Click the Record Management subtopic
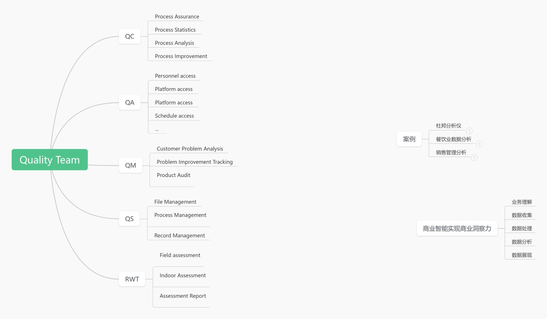 (x=179, y=235)
